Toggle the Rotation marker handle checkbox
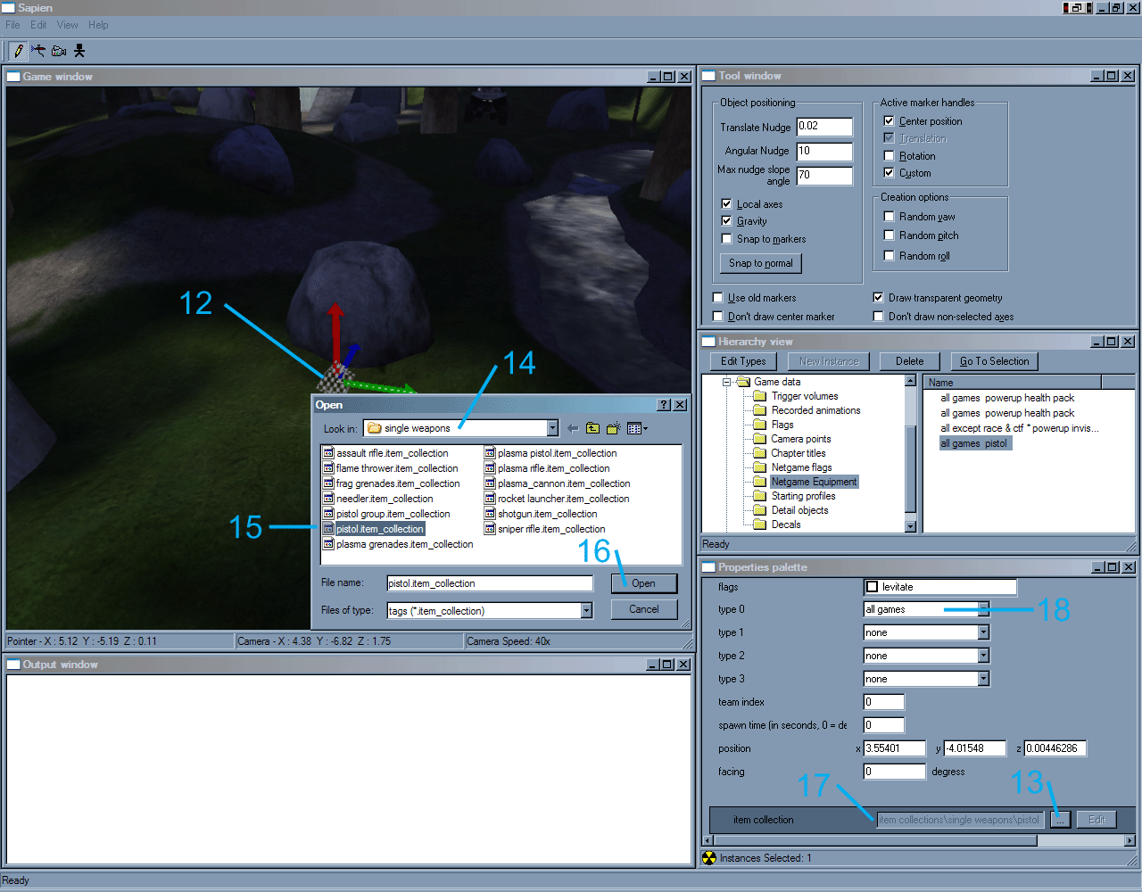The image size is (1142, 892). click(889, 156)
